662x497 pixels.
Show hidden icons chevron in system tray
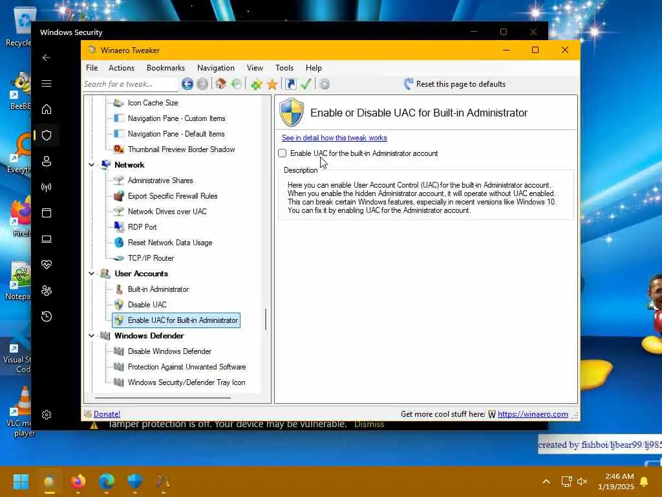tap(546, 481)
